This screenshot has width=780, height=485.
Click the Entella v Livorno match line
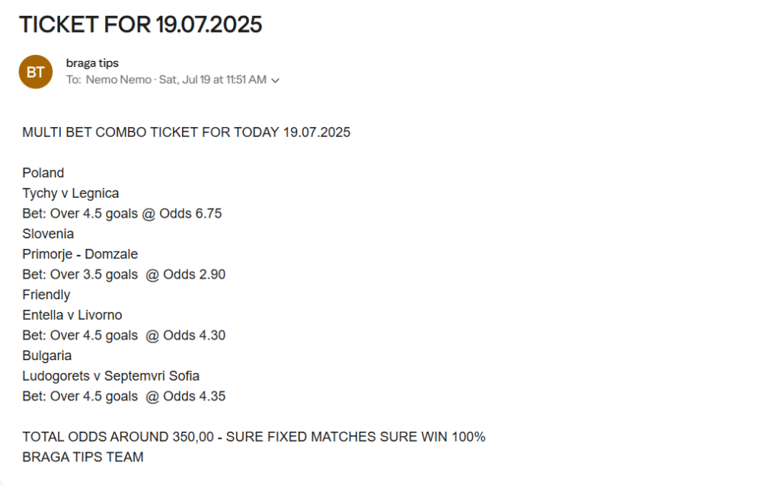(x=72, y=315)
